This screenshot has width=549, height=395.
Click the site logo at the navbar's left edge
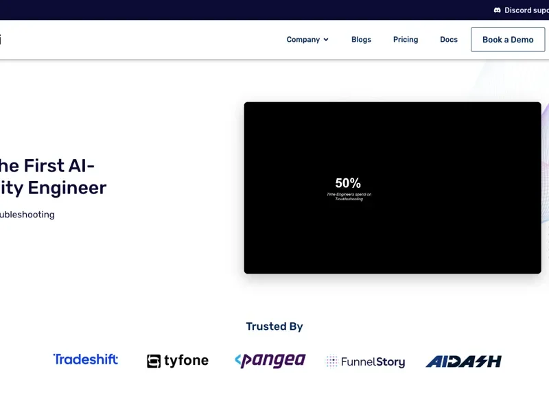pyautogui.click(x=1, y=40)
